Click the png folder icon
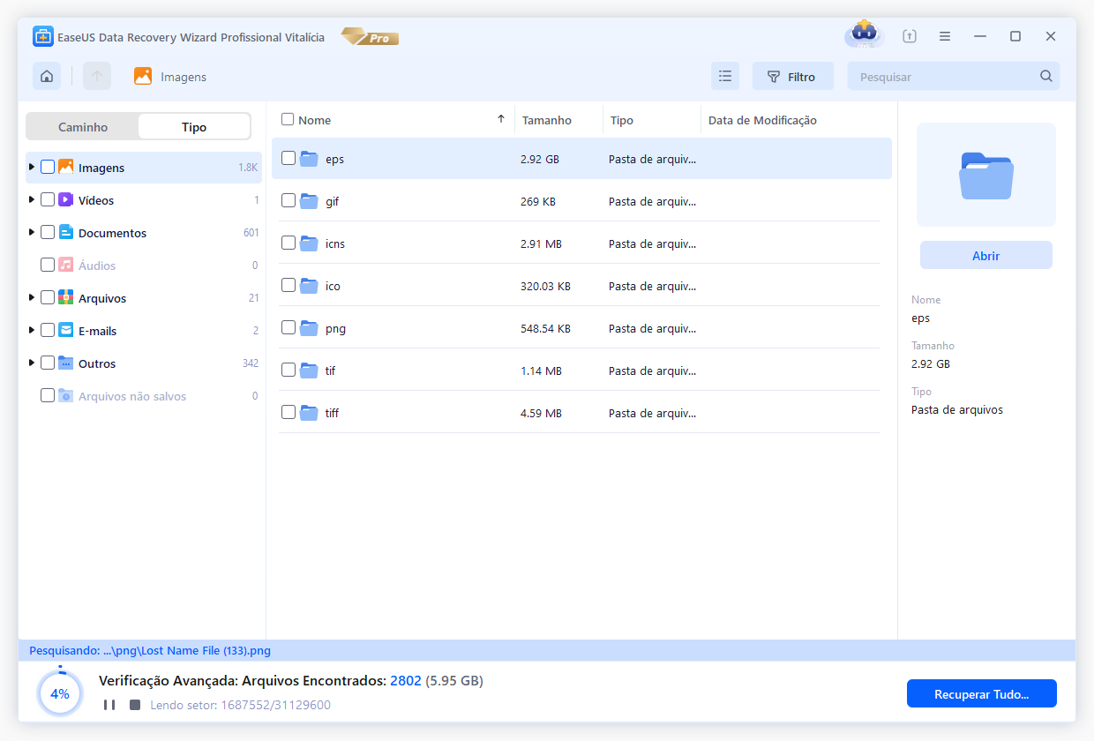This screenshot has height=741, width=1094. (x=309, y=328)
